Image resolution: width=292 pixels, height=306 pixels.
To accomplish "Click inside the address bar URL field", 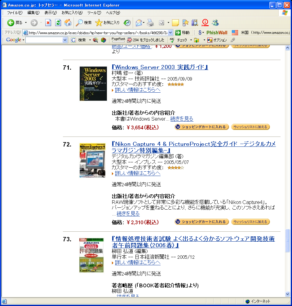I will coord(98,33).
